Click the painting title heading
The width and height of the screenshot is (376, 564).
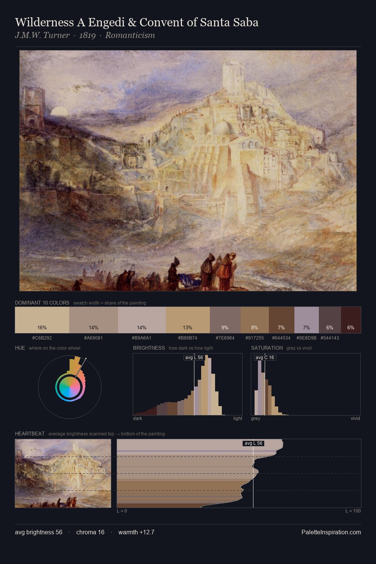137,22
